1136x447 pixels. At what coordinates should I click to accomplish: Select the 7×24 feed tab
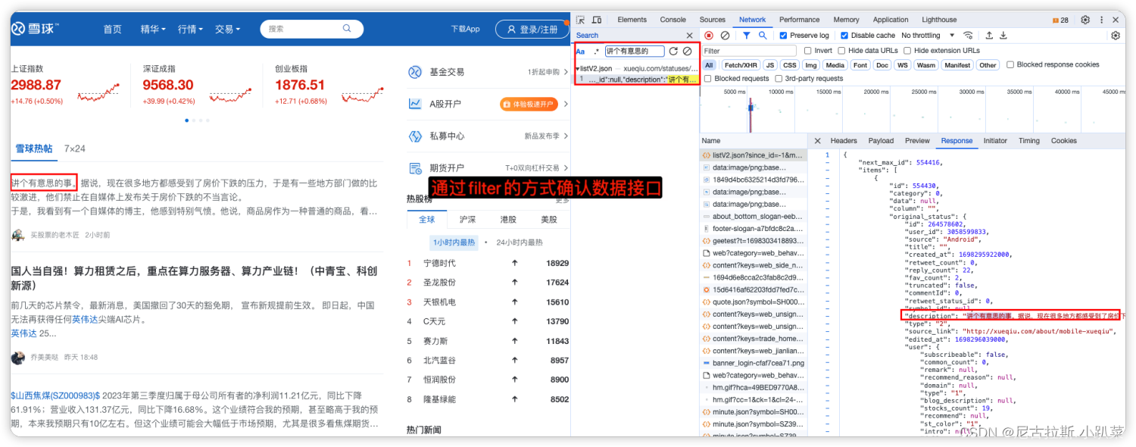75,148
